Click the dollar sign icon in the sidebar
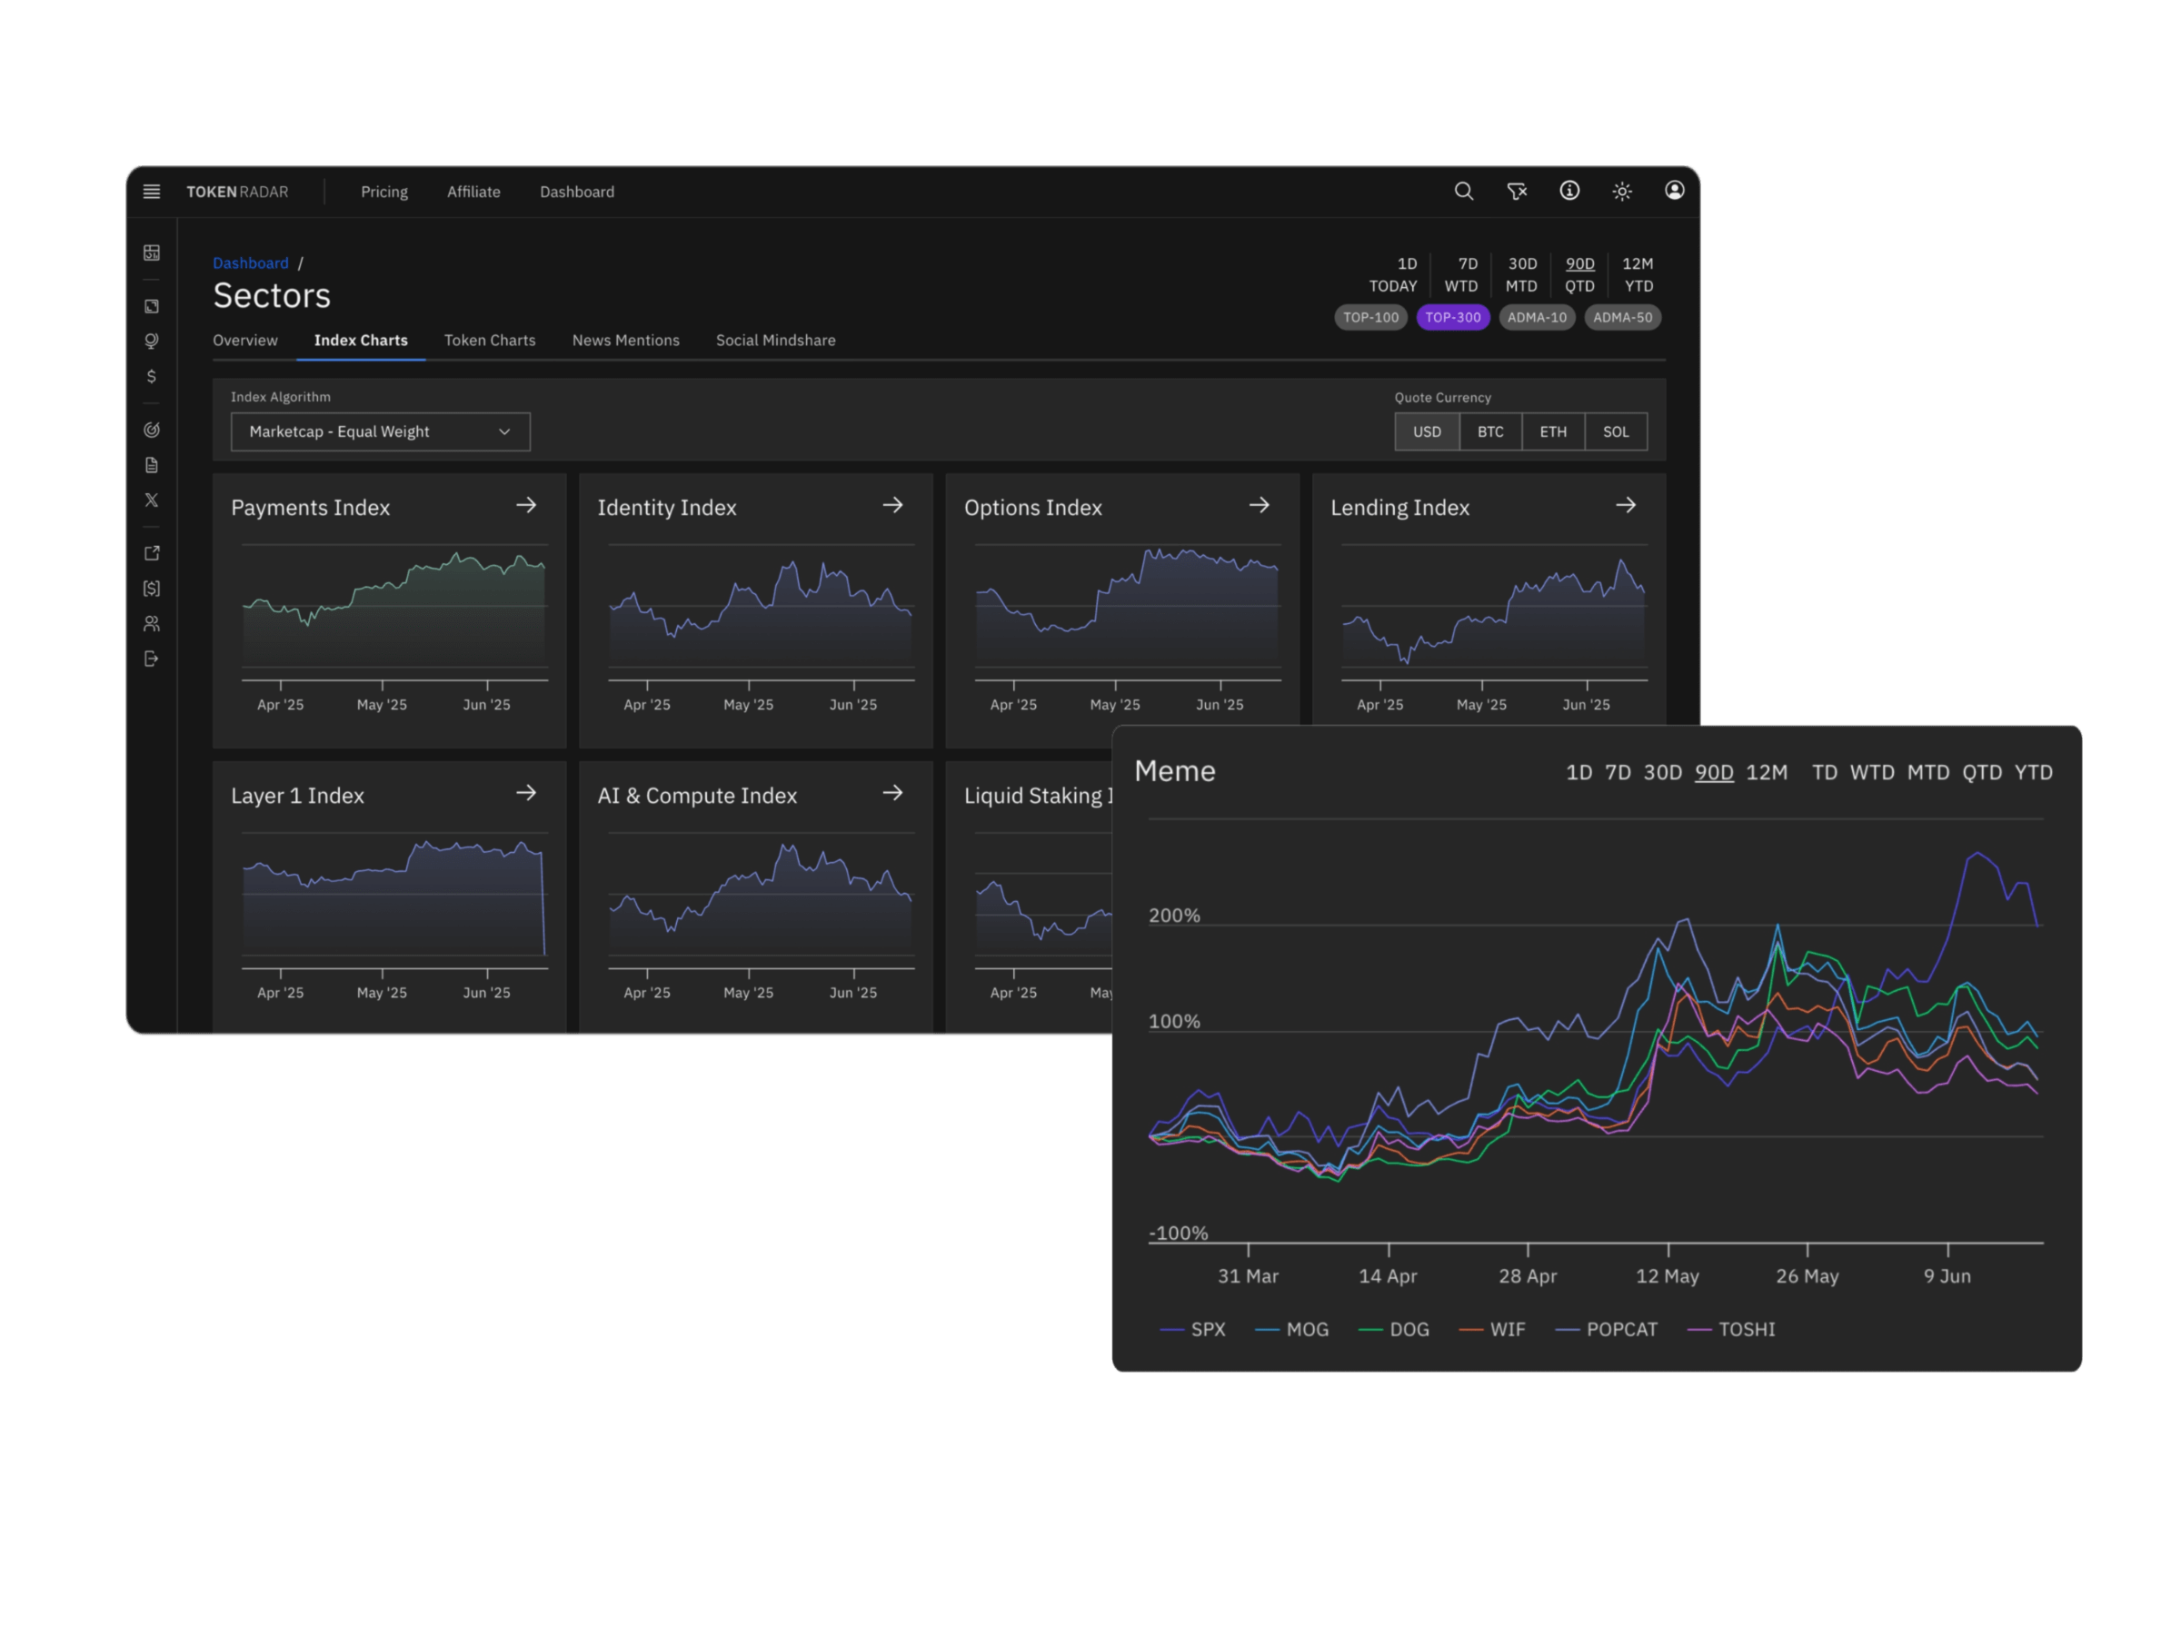The height and width of the screenshot is (1635, 2181). (x=152, y=375)
